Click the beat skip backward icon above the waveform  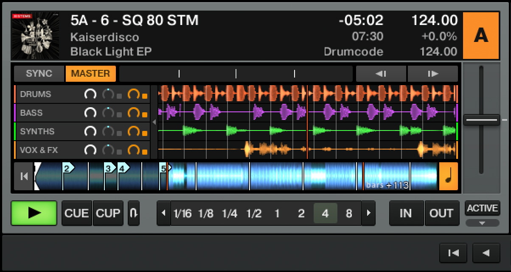point(380,73)
